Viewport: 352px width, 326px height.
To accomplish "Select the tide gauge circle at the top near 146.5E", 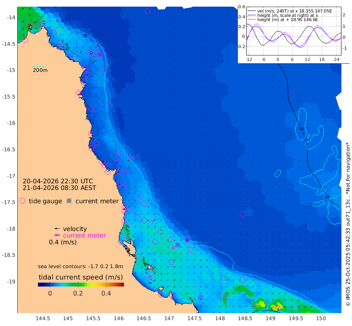I will (x=147, y=11).
